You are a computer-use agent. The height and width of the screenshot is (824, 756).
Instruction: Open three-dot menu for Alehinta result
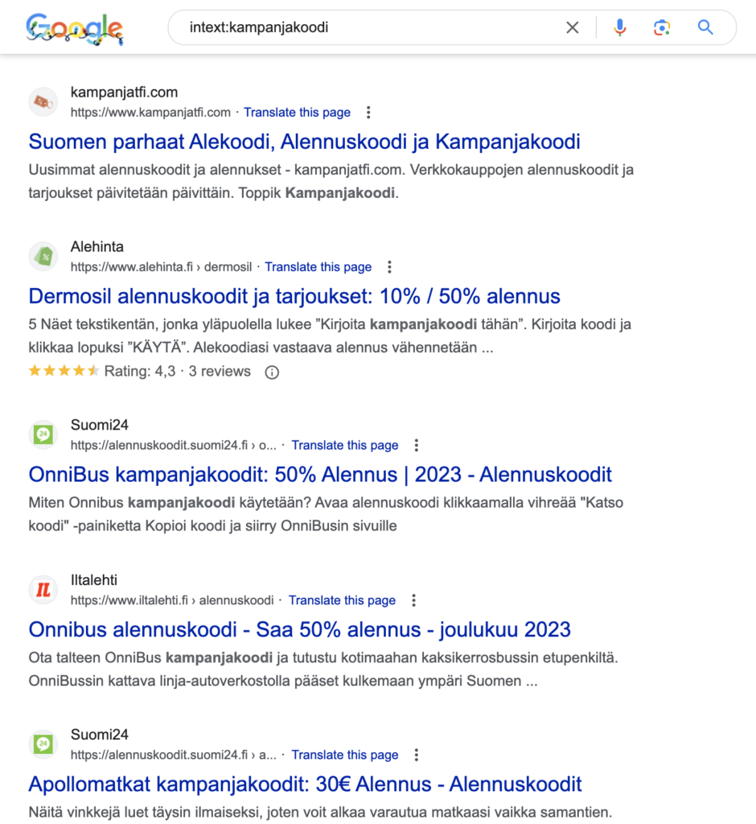click(x=389, y=267)
